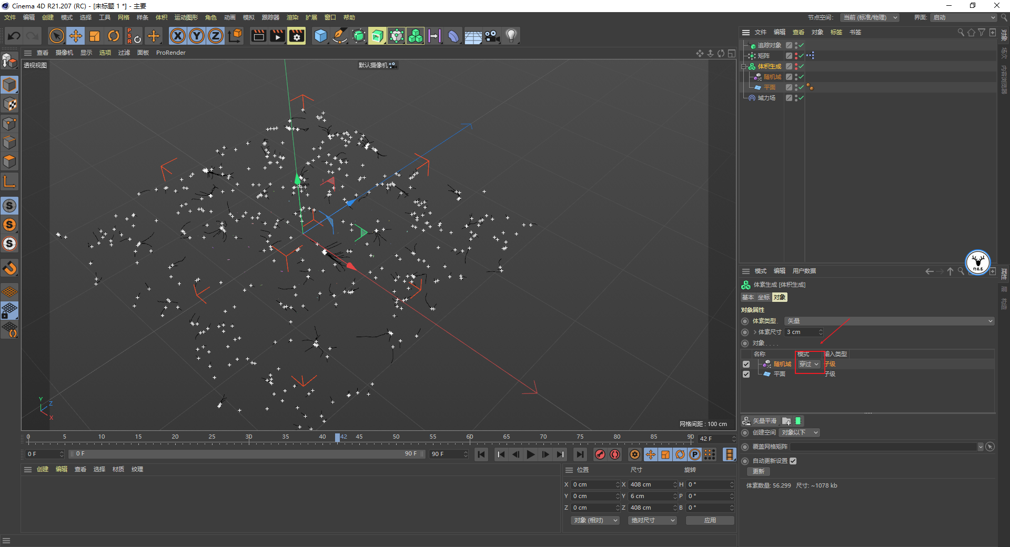Switch to the 坐标 tab

coord(763,297)
